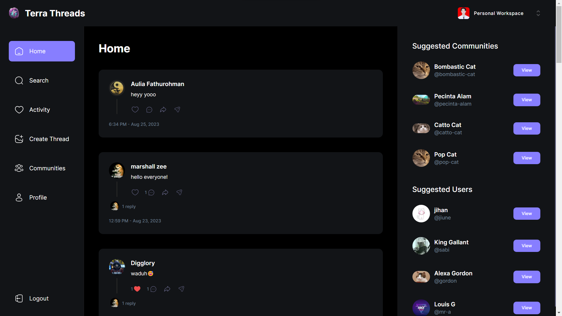Open comment icon on Aulia Fathurohman's post
The width and height of the screenshot is (562, 316).
(149, 110)
